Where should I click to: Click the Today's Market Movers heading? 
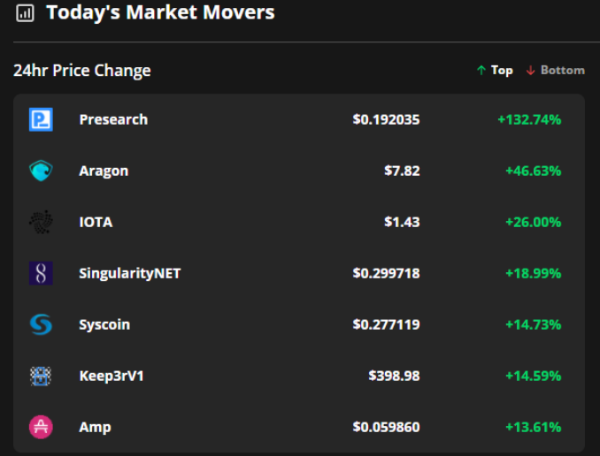tap(160, 12)
